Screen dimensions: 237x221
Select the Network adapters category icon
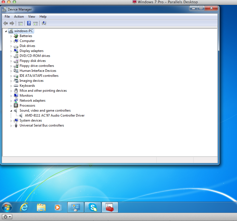pos(16,101)
